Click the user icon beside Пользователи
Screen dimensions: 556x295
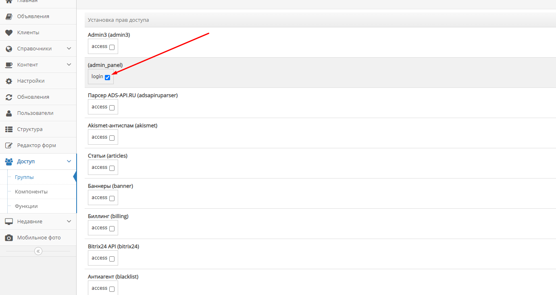(9, 113)
